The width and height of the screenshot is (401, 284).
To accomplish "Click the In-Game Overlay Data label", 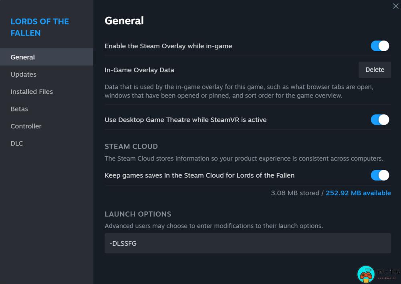I will [139, 70].
